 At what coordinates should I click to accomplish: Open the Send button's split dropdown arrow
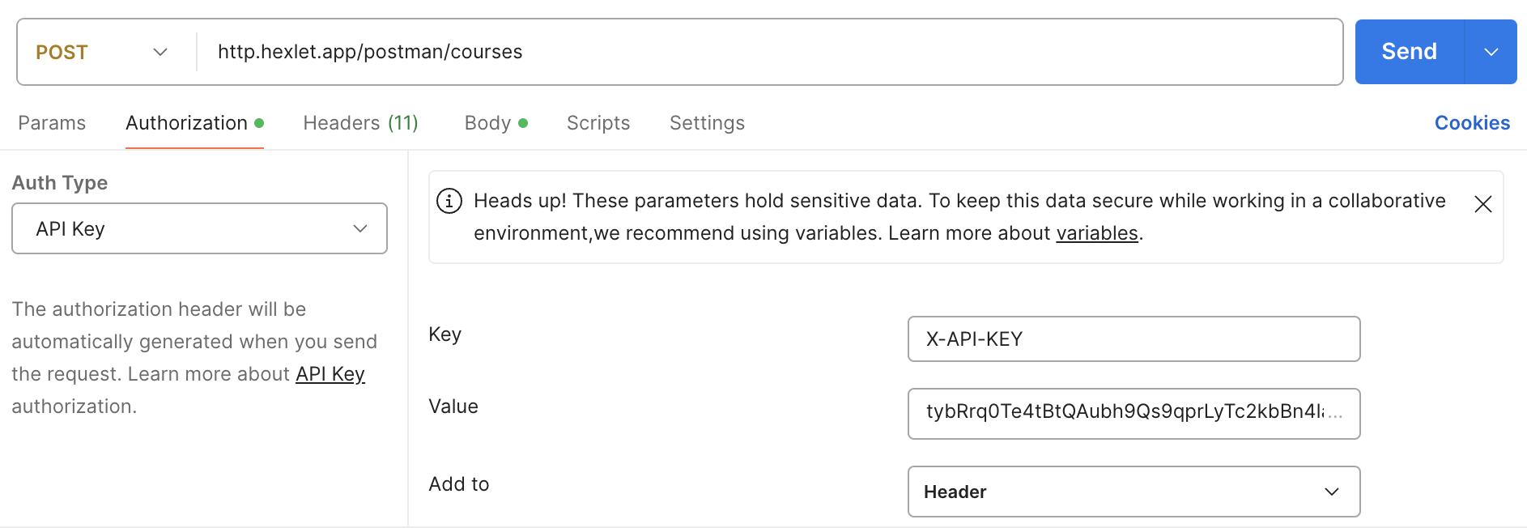tap(1492, 51)
